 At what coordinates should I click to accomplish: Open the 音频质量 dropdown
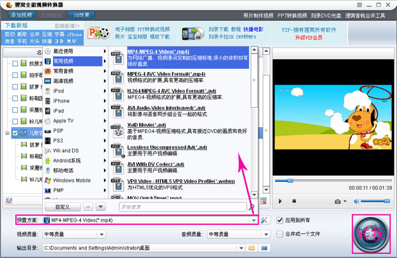(x=266, y=234)
